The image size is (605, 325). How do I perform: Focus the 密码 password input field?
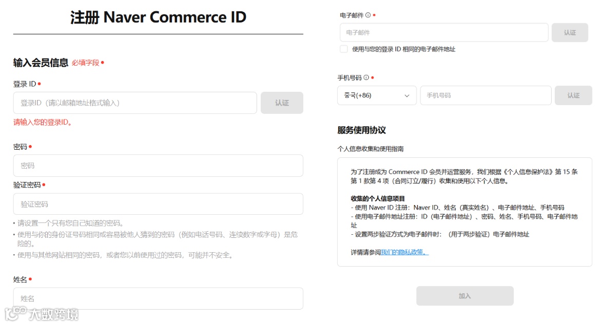tap(158, 166)
